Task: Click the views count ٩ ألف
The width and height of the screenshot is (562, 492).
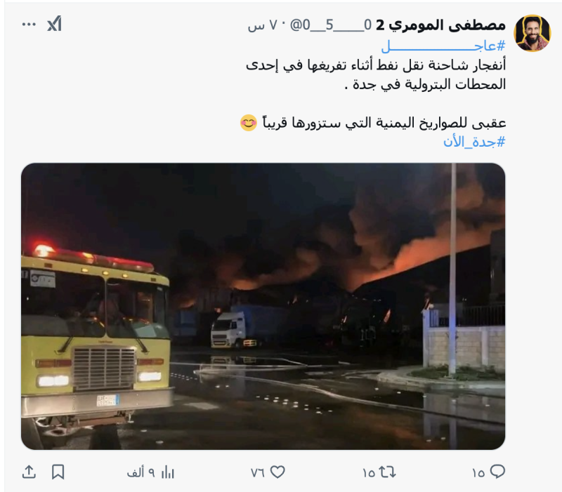Action: click(141, 473)
